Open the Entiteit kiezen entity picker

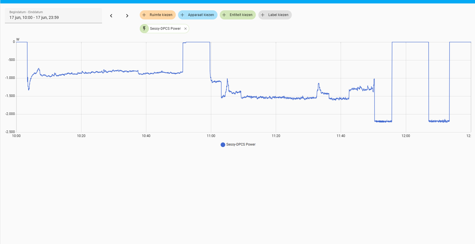[238, 15]
